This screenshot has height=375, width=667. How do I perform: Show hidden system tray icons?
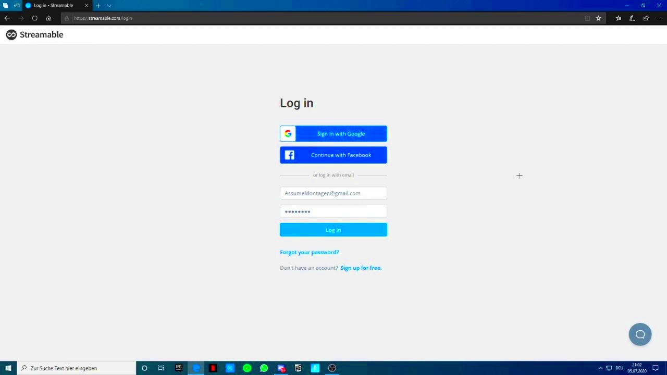point(600,368)
